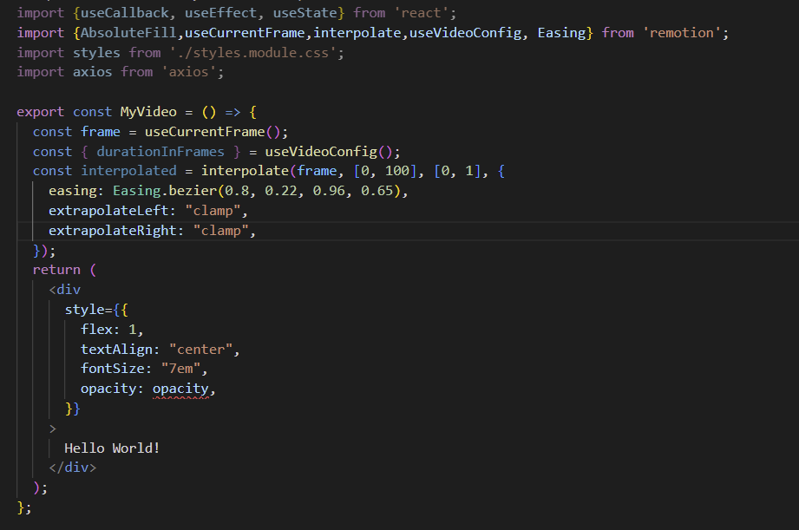The height and width of the screenshot is (530, 799).
Task: Click 'AbsoluteFill' in the remotion import
Action: 128,33
